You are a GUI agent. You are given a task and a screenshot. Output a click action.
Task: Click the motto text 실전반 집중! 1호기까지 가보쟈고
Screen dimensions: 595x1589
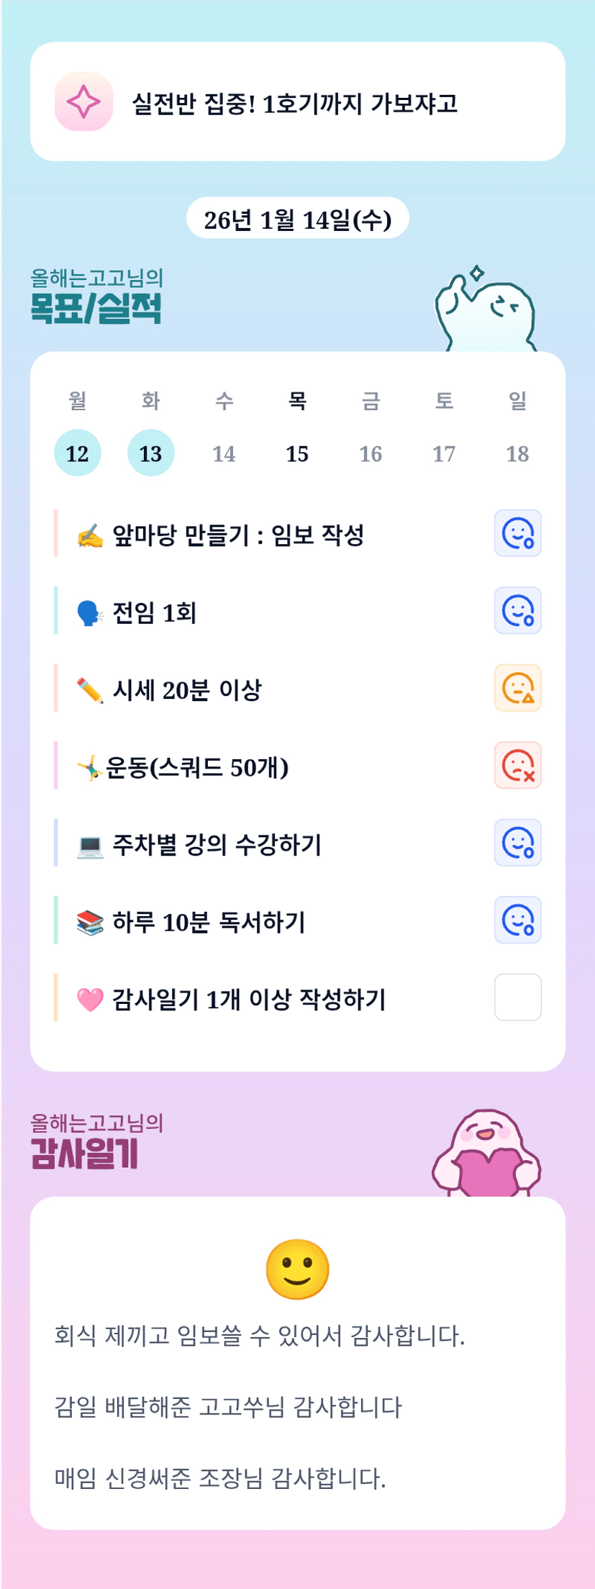click(295, 104)
